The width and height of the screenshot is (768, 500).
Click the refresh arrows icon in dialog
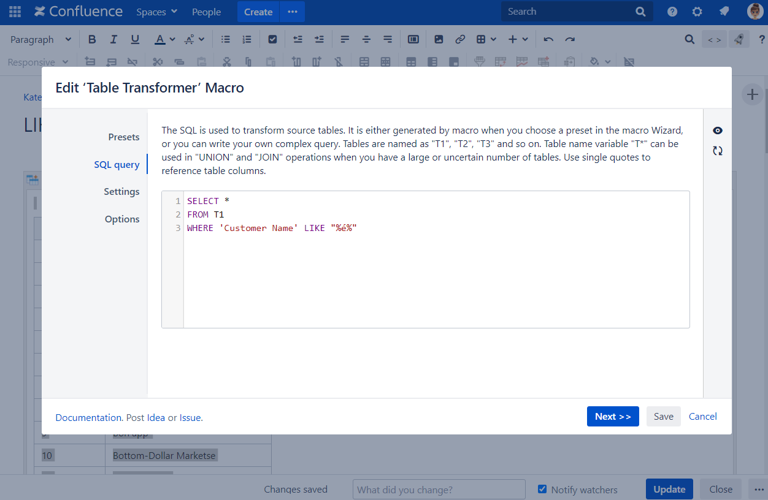[717, 151]
